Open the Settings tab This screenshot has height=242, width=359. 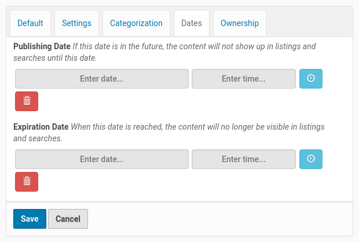76,24
